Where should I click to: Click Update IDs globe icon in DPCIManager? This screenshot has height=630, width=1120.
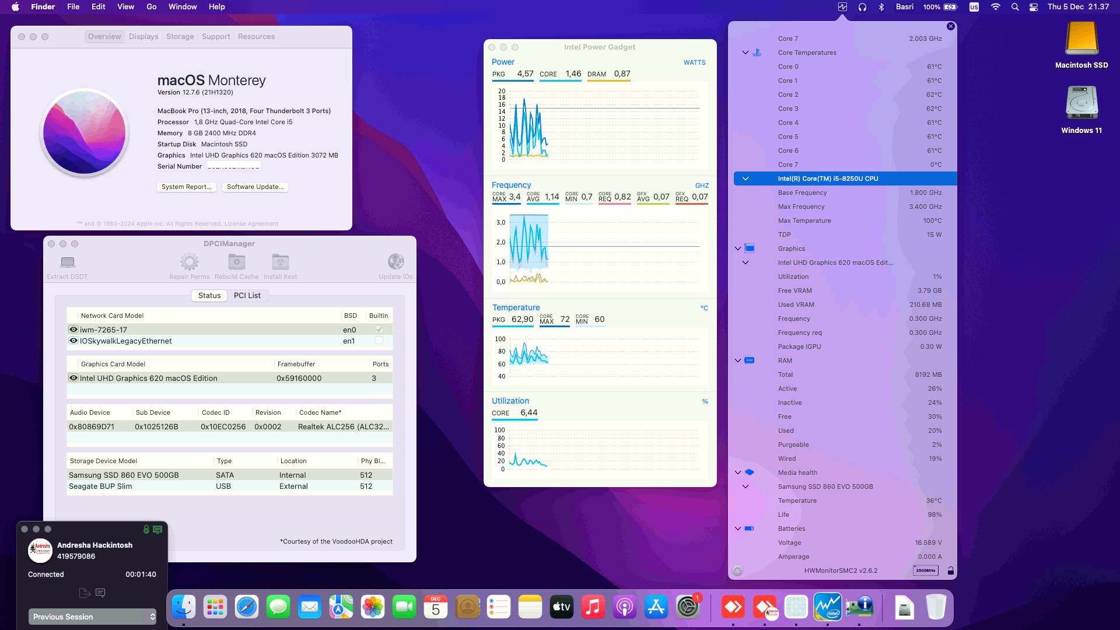click(395, 262)
